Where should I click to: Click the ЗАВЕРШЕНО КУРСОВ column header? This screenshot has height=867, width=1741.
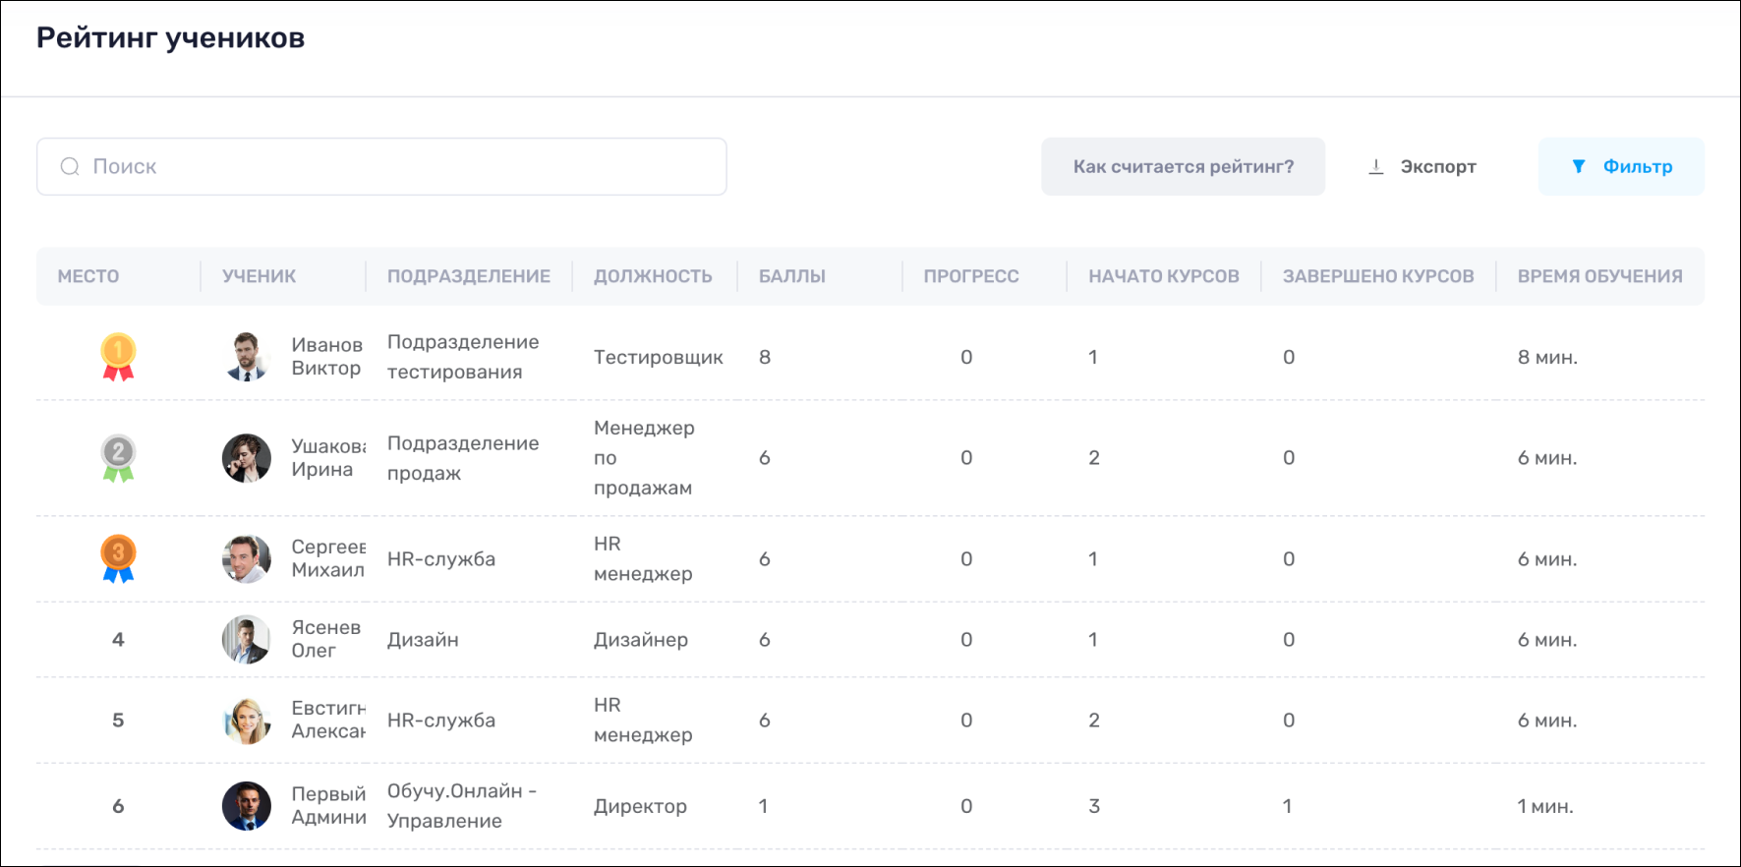click(1377, 276)
